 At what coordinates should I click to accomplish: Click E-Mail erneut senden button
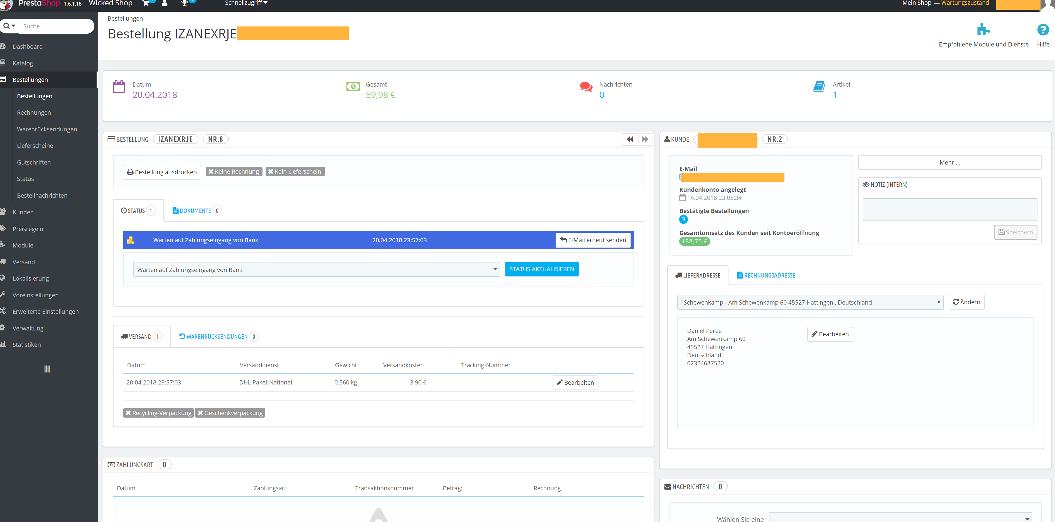click(x=593, y=240)
